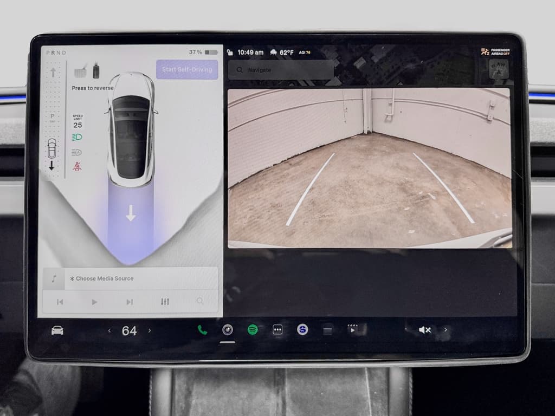Expand more dock apps via right chevron

coord(446,329)
